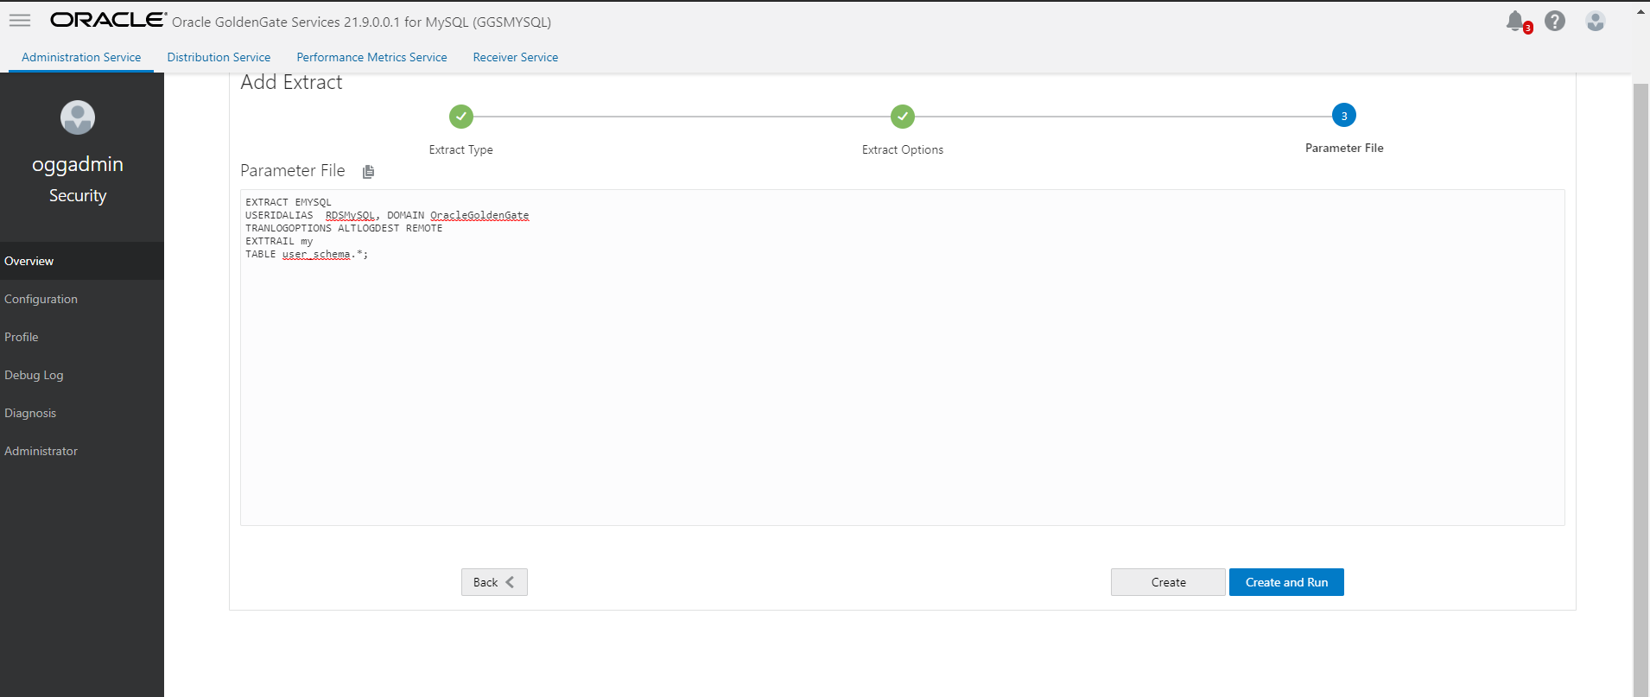This screenshot has width=1650, height=697.
Task: Open the user account menu icon
Action: [1596, 21]
